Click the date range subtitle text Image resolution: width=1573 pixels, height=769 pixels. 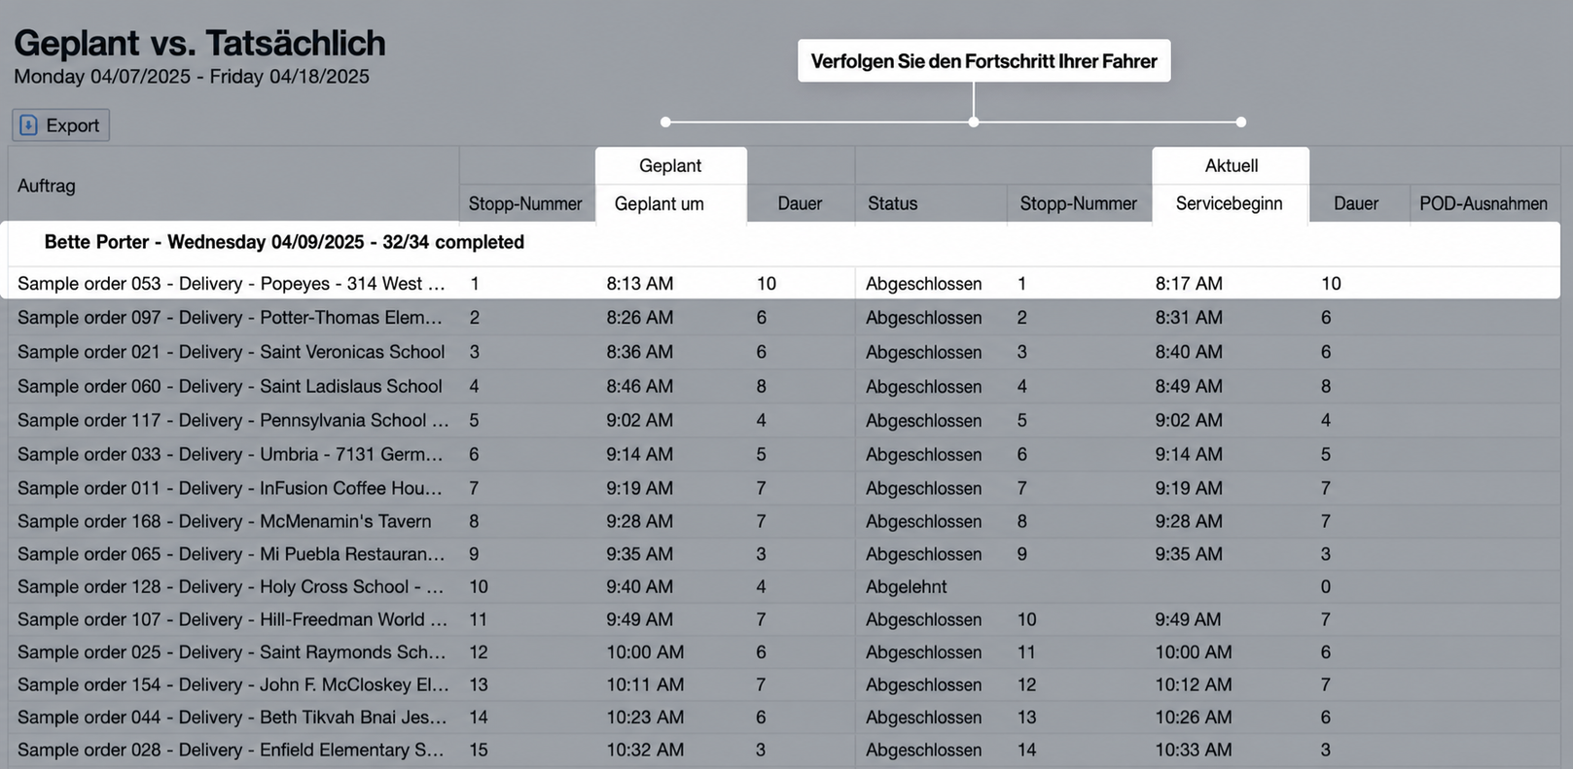point(192,76)
